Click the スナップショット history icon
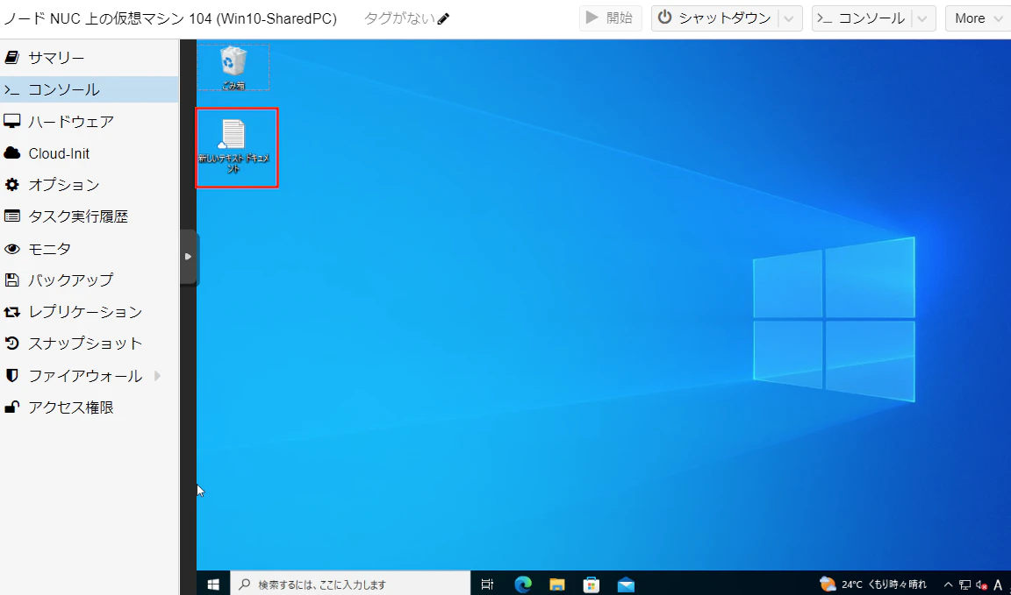Screen dimensions: 1011x595 (11, 344)
